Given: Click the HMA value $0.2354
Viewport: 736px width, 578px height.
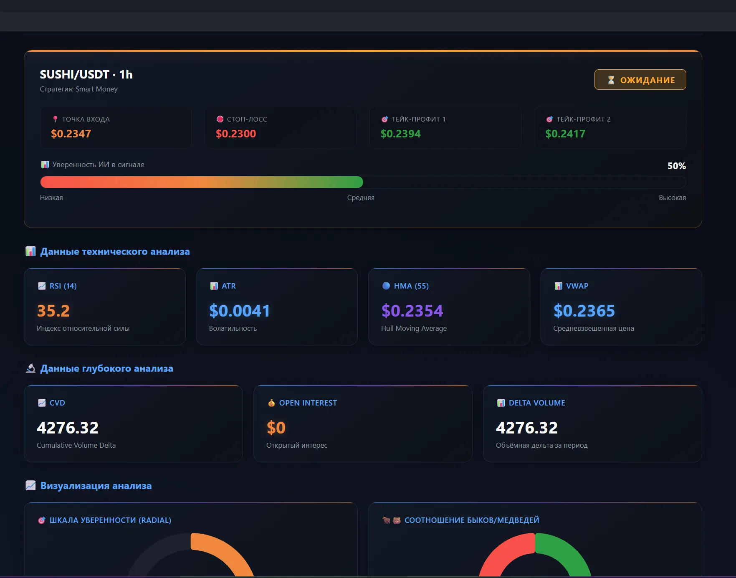Looking at the screenshot, I should pyautogui.click(x=412, y=311).
